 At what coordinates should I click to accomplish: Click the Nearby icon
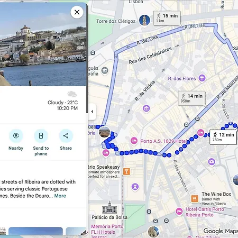coord(16,135)
